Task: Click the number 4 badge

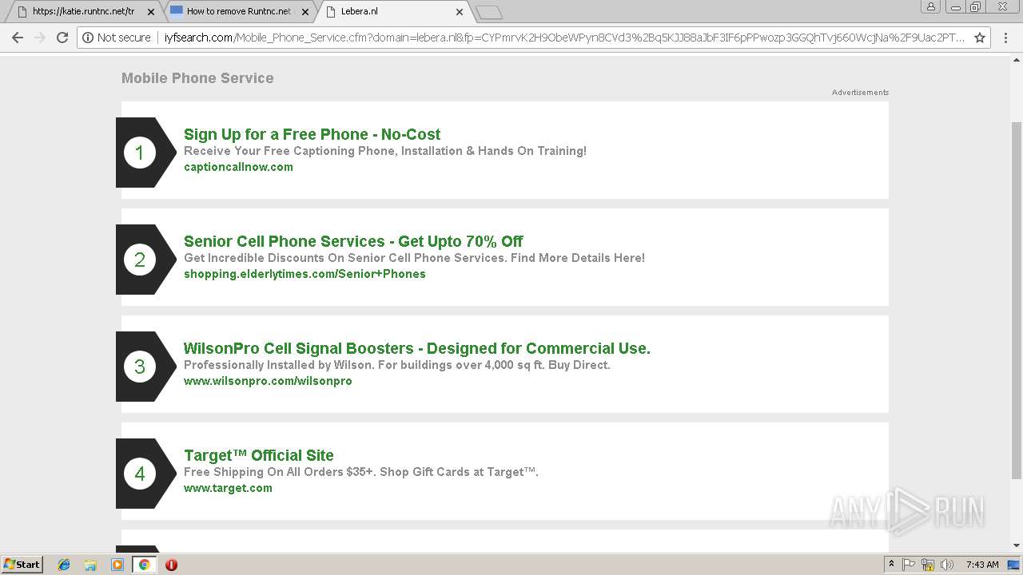Action: click(140, 474)
